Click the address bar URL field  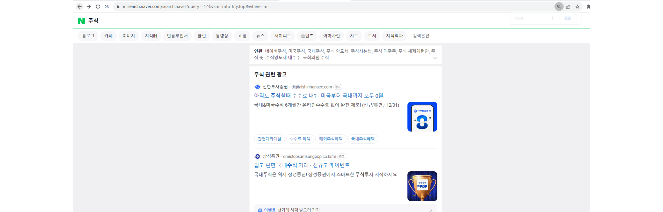click(x=311, y=6)
